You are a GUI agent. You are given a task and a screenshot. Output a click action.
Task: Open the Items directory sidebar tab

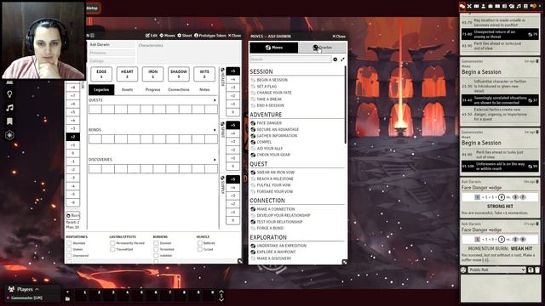pyautogui.click(x=490, y=6)
